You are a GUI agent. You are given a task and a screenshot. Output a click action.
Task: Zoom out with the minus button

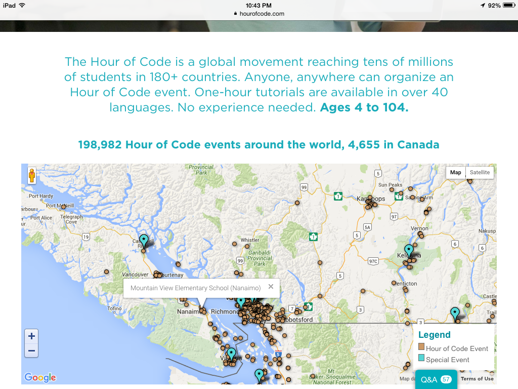pos(31,351)
